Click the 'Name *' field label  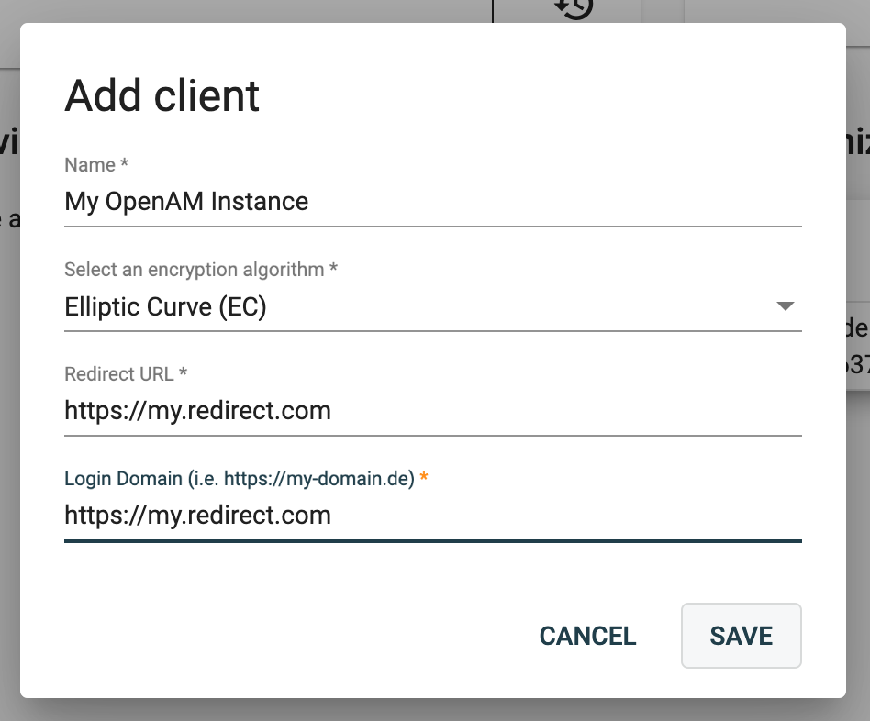click(x=96, y=165)
